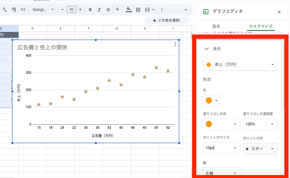Open the 123 number format menu
The width and height of the screenshot is (290, 178).
(x=22, y=9)
